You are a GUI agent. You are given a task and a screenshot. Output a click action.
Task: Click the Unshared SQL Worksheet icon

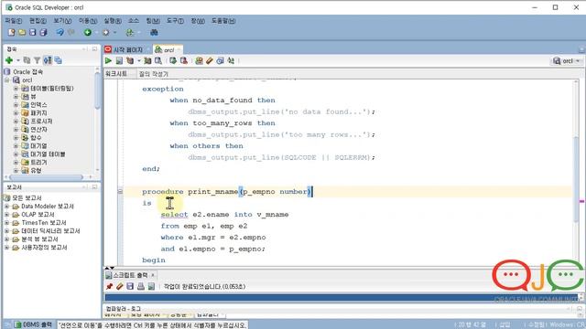199,61
